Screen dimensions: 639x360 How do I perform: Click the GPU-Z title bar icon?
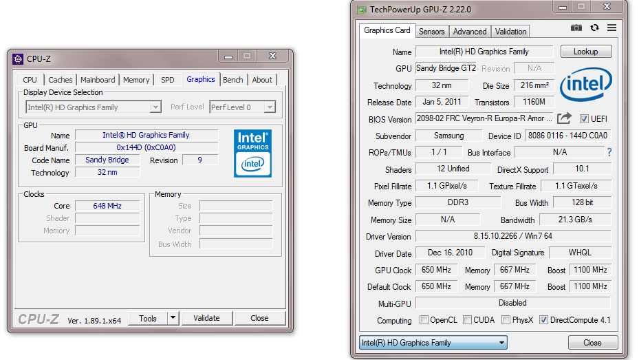362,10
